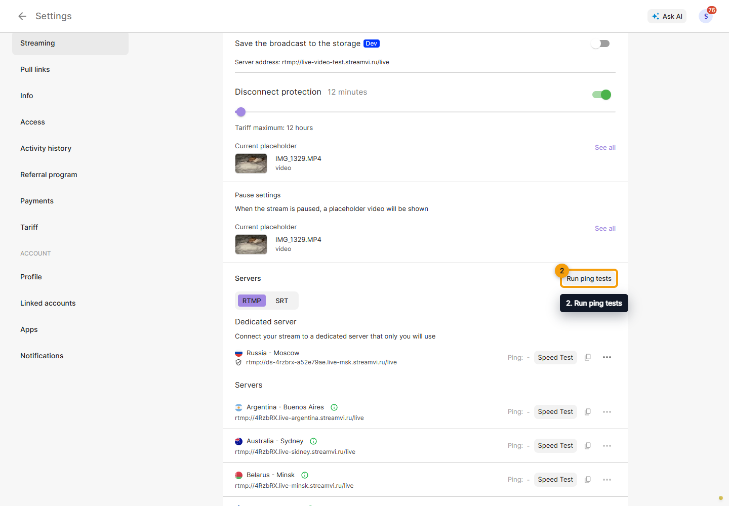Expand the options menu for Belarus - Minsk

click(x=607, y=480)
